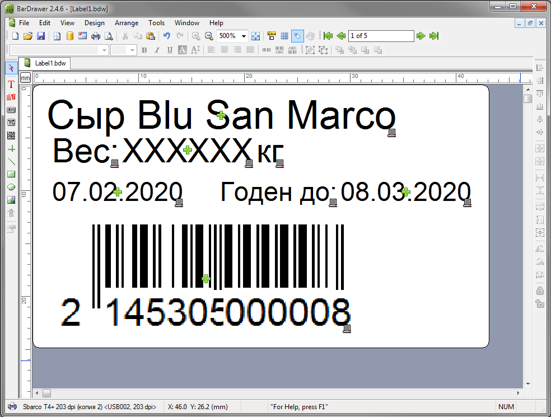Open the font size dropdown
This screenshot has width=551, height=417.
[x=133, y=50]
